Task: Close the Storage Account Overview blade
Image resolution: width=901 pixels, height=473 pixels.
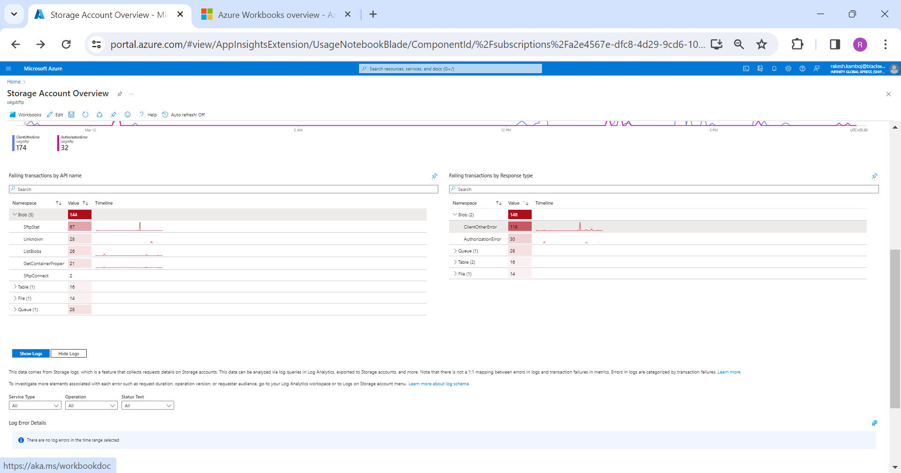Action: click(888, 94)
